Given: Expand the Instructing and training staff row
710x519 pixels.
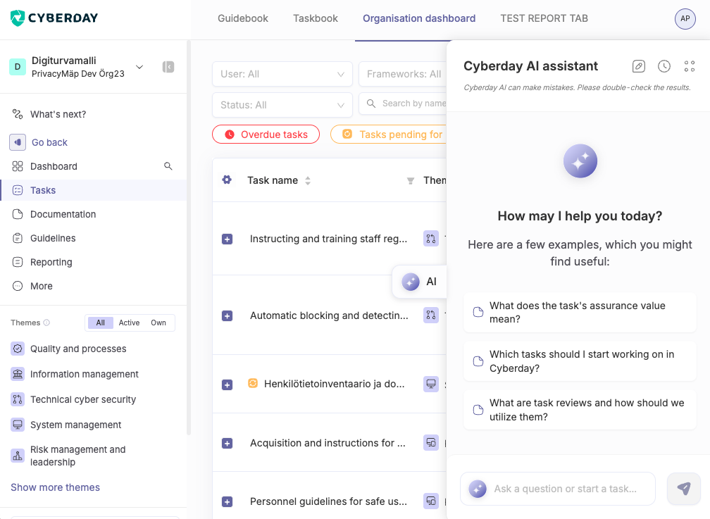Looking at the screenshot, I should point(228,239).
